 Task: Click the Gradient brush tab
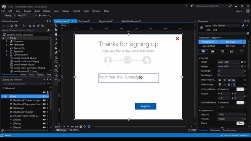pyautogui.click(x=222, y=51)
